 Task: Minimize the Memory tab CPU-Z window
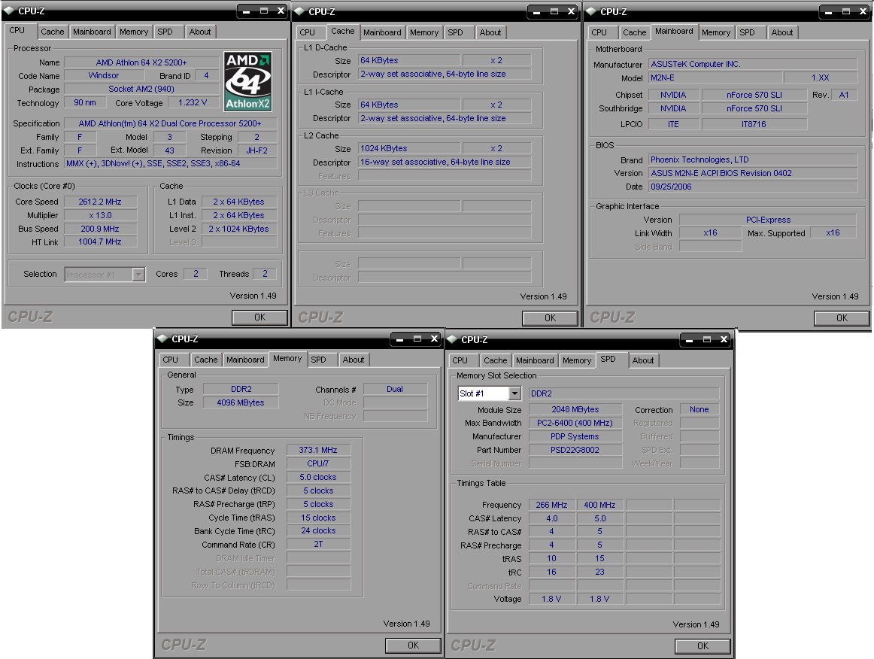pos(399,339)
